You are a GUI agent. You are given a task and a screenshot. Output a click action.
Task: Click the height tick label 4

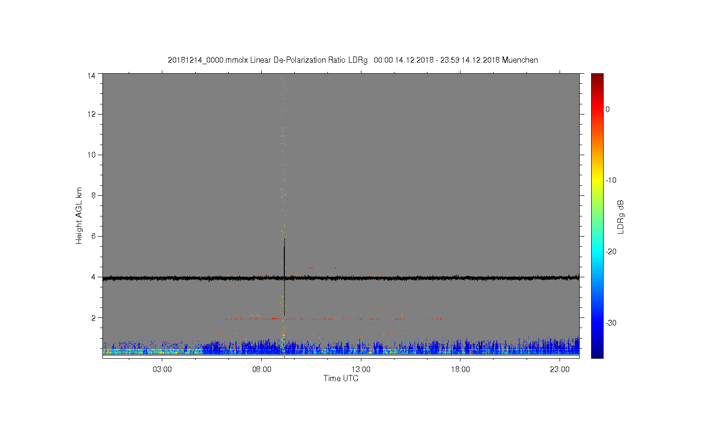(93, 277)
